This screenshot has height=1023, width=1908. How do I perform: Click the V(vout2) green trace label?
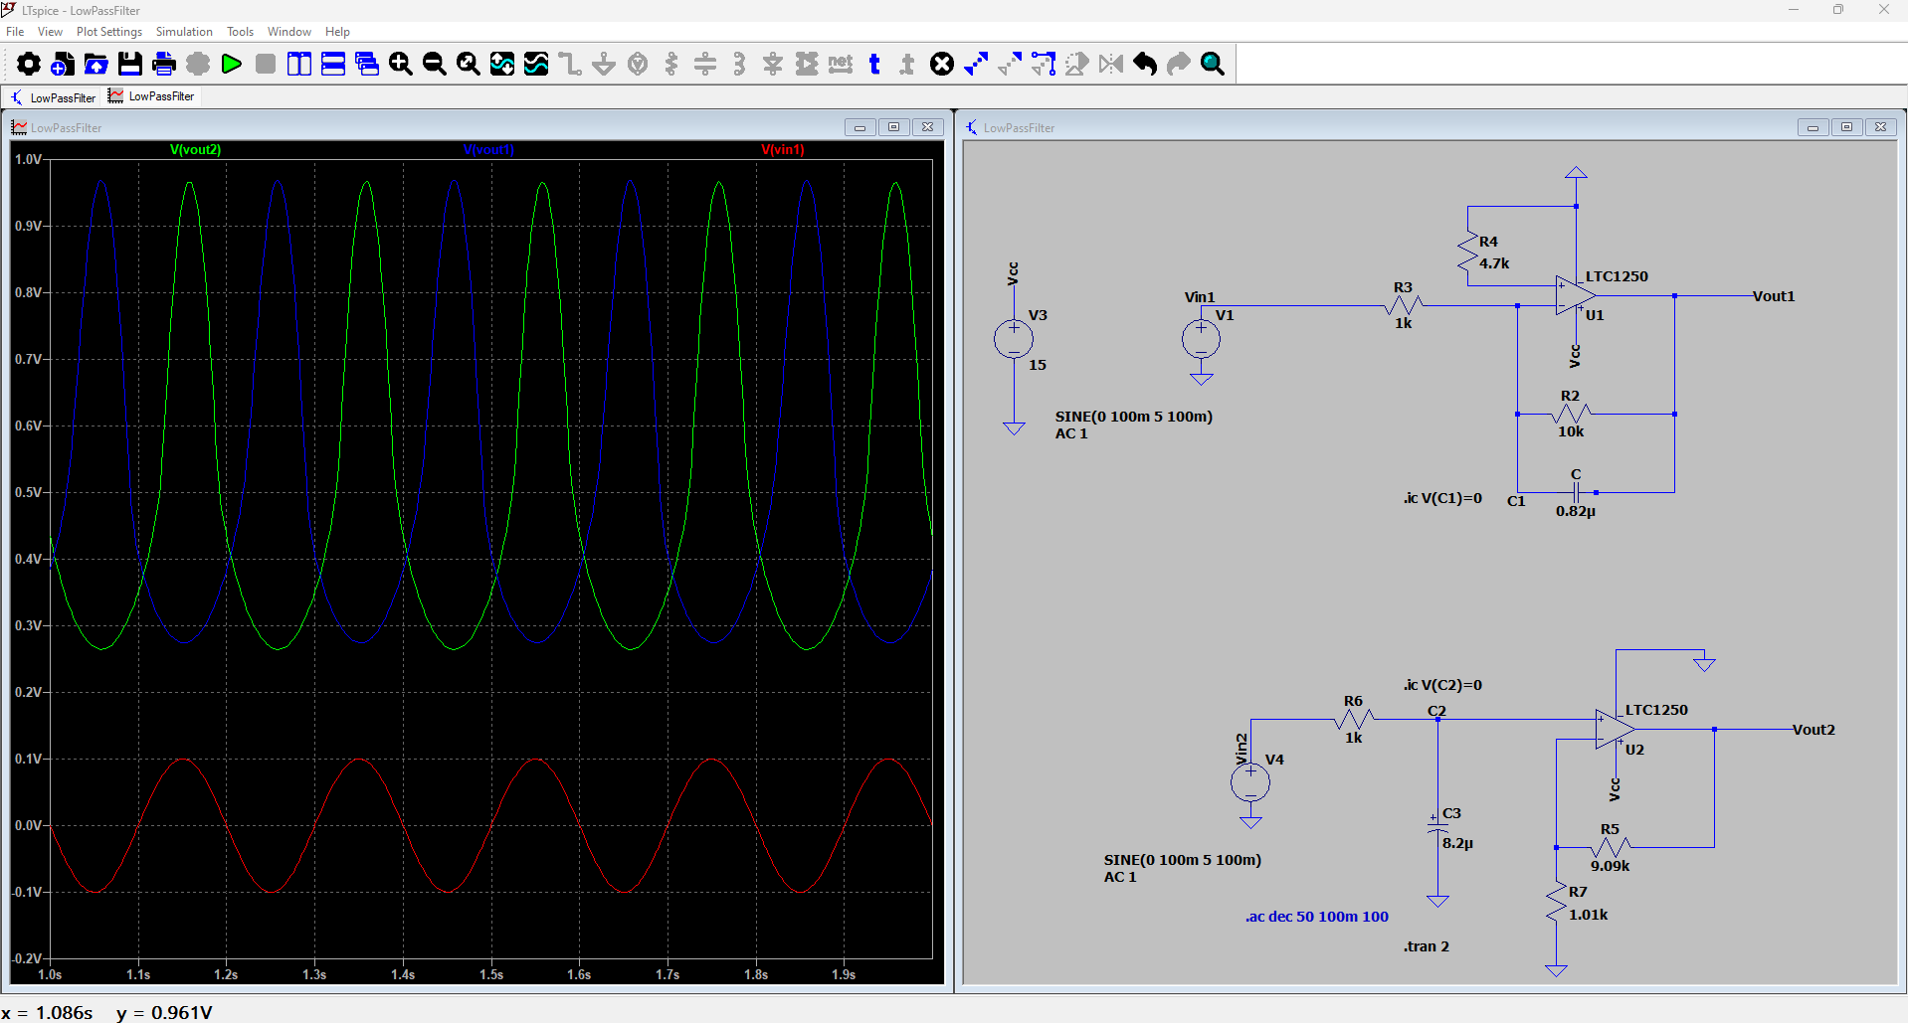pos(195,150)
